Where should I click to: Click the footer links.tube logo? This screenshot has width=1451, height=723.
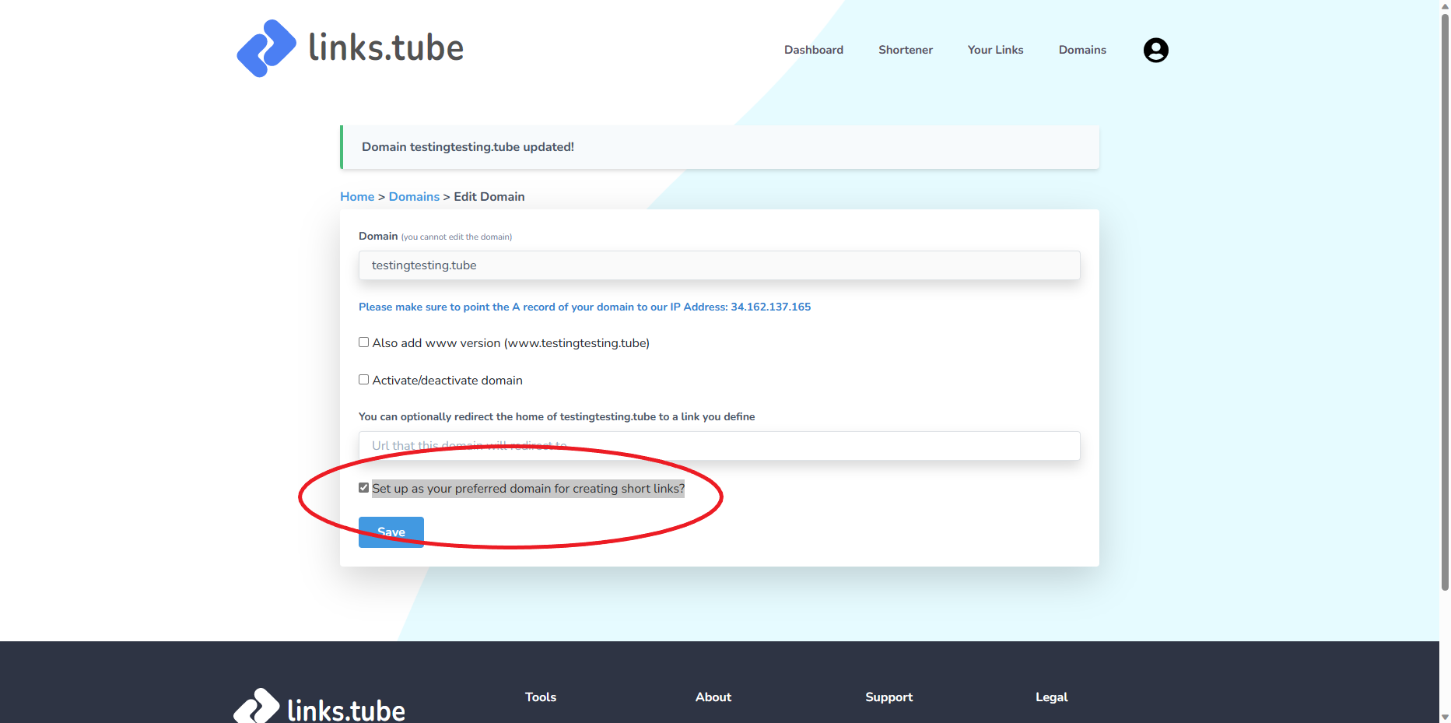click(319, 707)
